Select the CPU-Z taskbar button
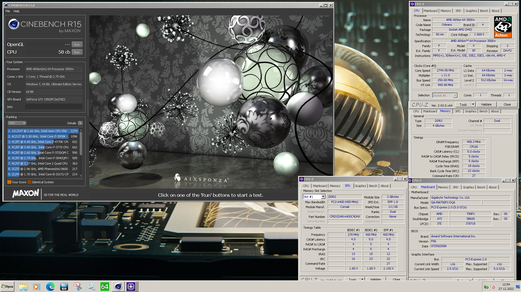The width and height of the screenshot is (521, 292). pyautogui.click(x=131, y=286)
